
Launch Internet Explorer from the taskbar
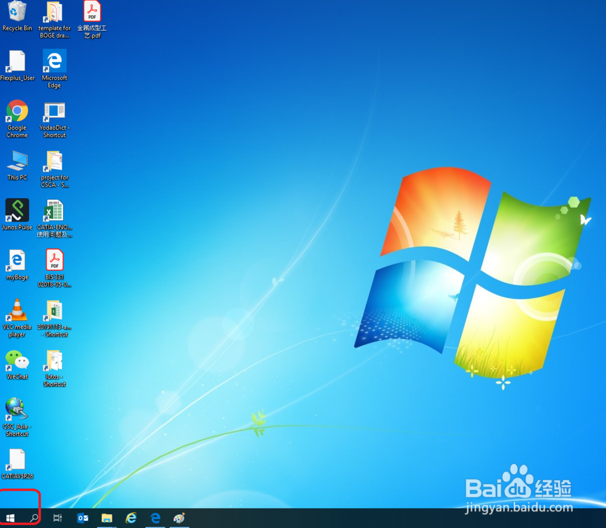(131, 518)
